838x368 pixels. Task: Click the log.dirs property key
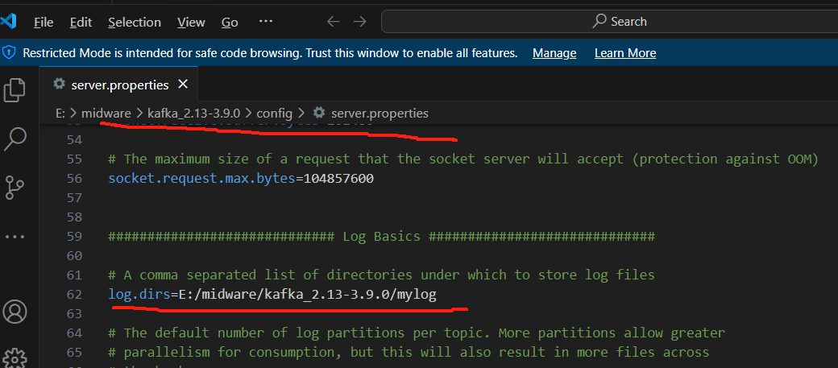(x=139, y=294)
